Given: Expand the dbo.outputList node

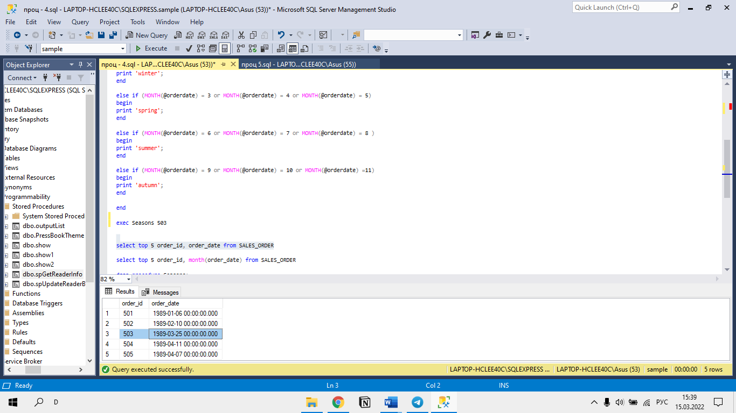Looking at the screenshot, I should point(6,226).
